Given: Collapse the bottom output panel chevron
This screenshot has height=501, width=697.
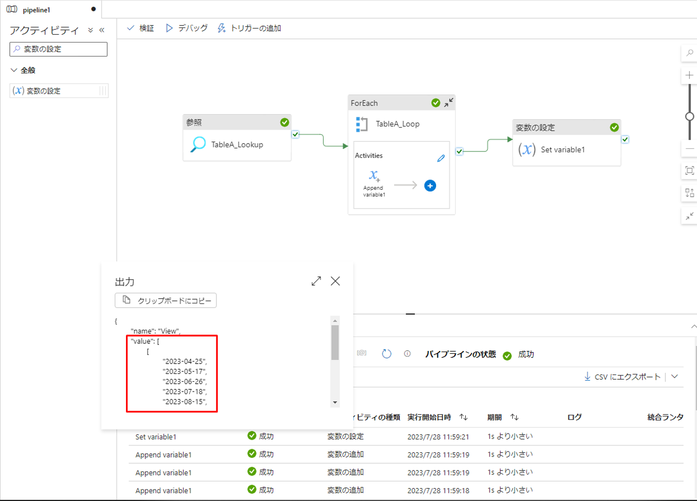Looking at the screenshot, I should (x=693, y=327).
